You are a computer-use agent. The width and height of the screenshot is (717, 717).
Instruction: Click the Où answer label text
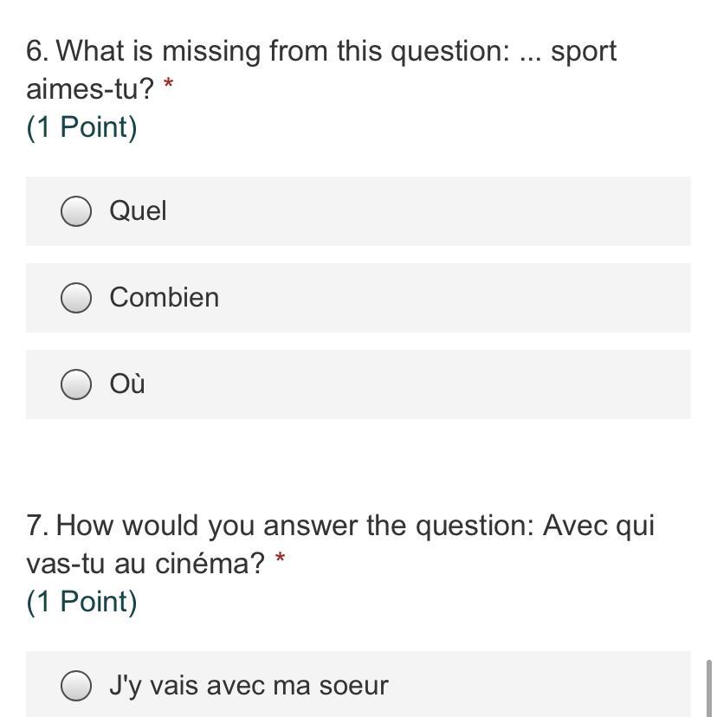pyautogui.click(x=127, y=384)
